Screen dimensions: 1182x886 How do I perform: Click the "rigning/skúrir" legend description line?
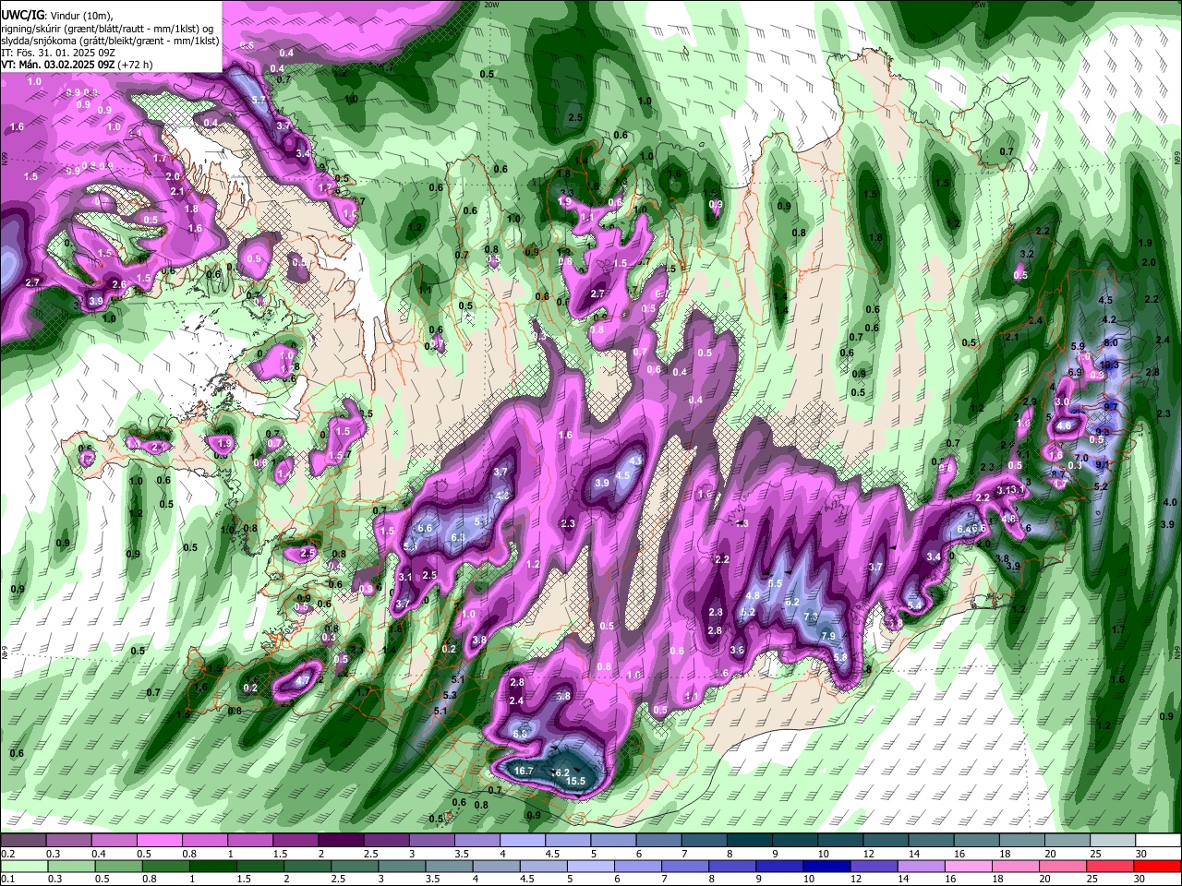click(x=109, y=29)
